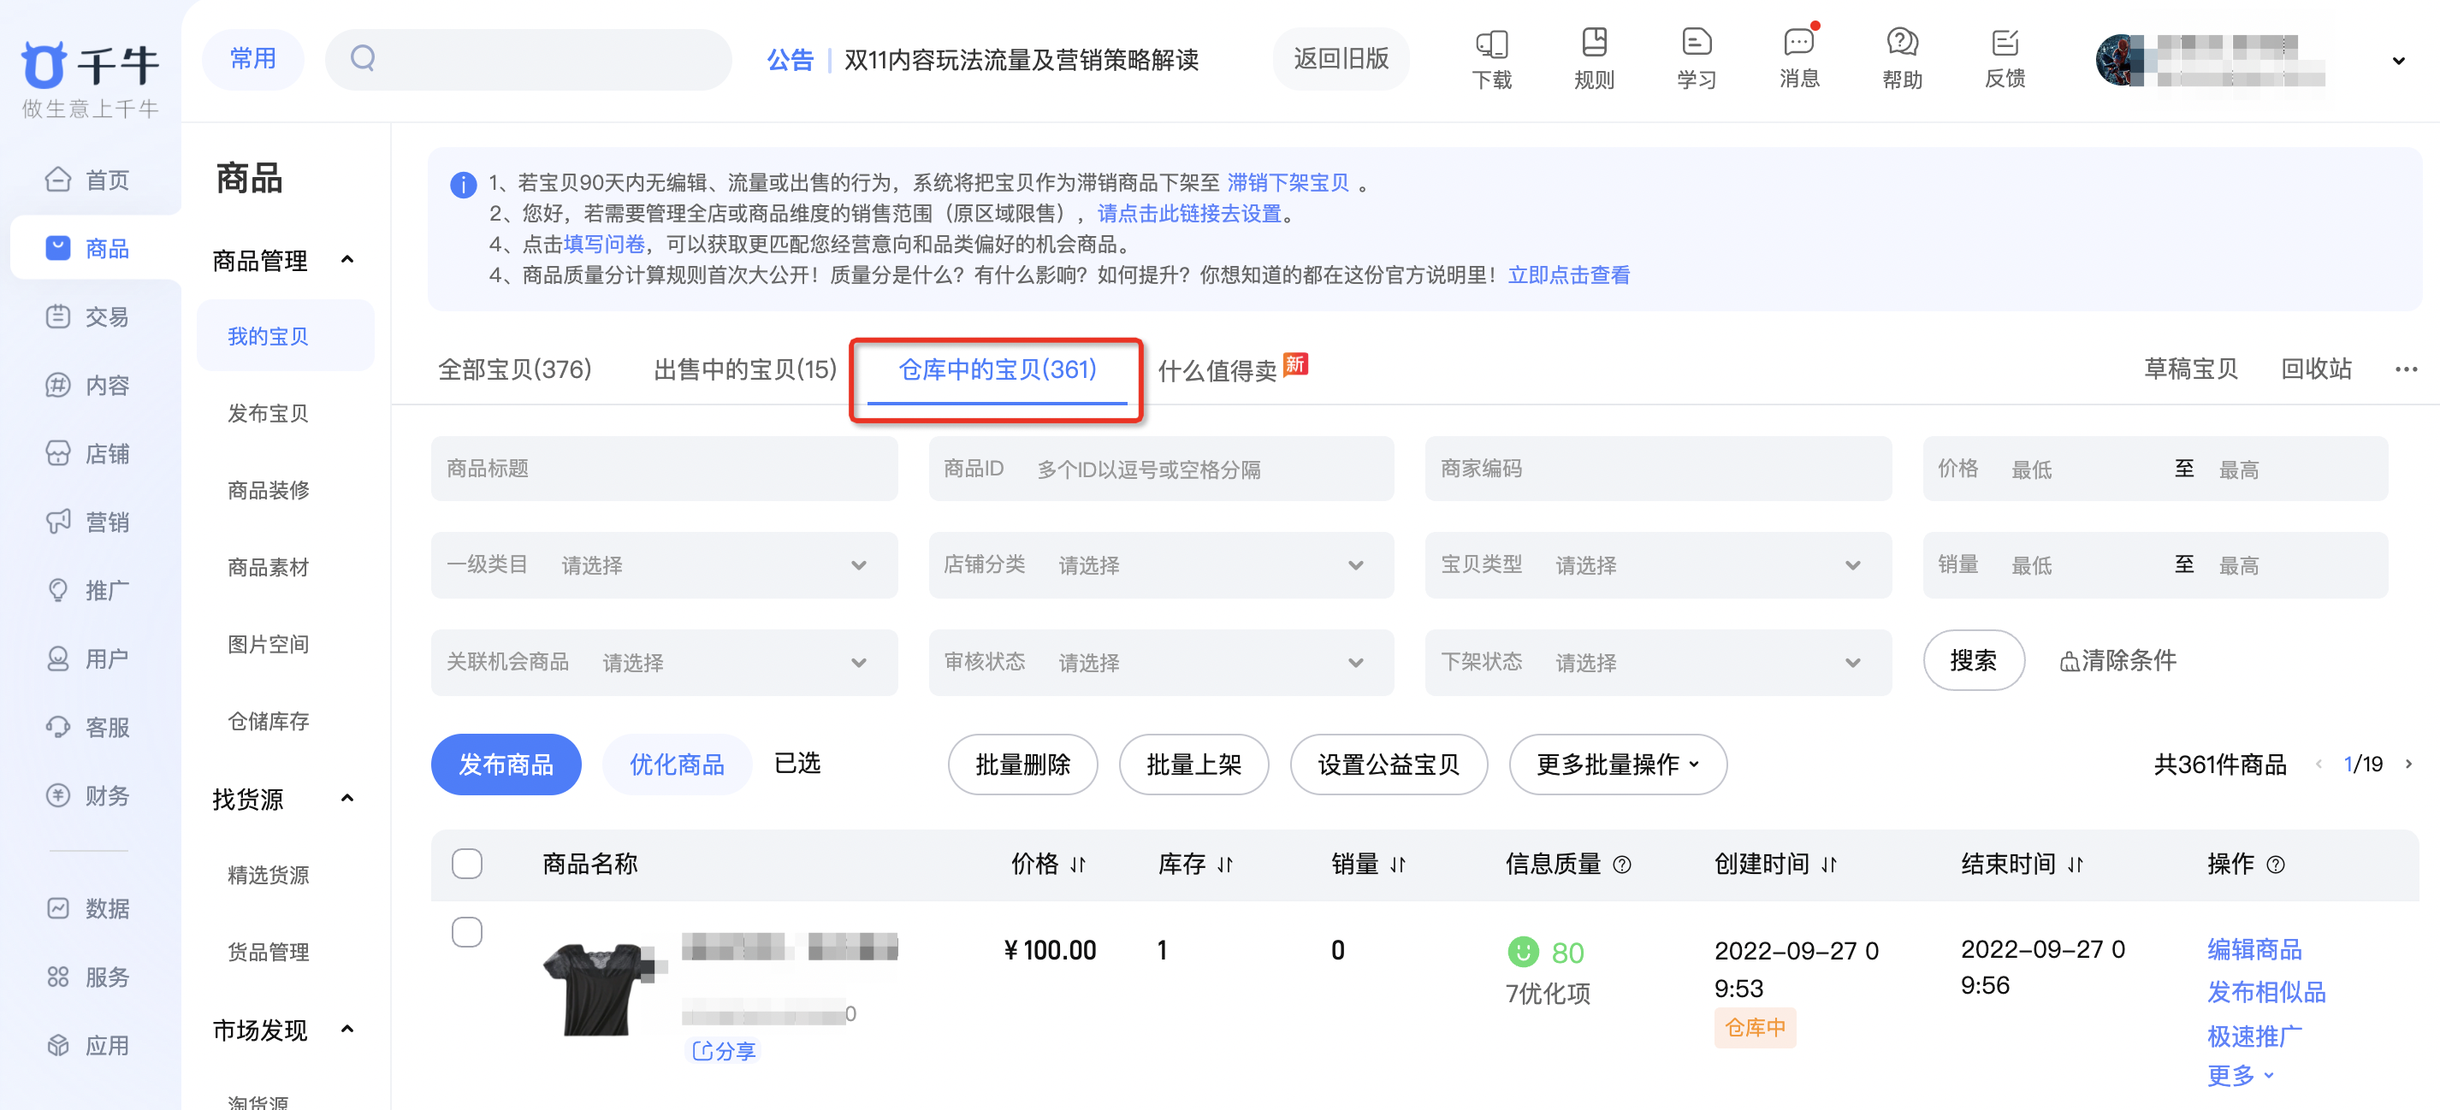
Task: Open the account dropdown chevron
Action: coord(2398,61)
